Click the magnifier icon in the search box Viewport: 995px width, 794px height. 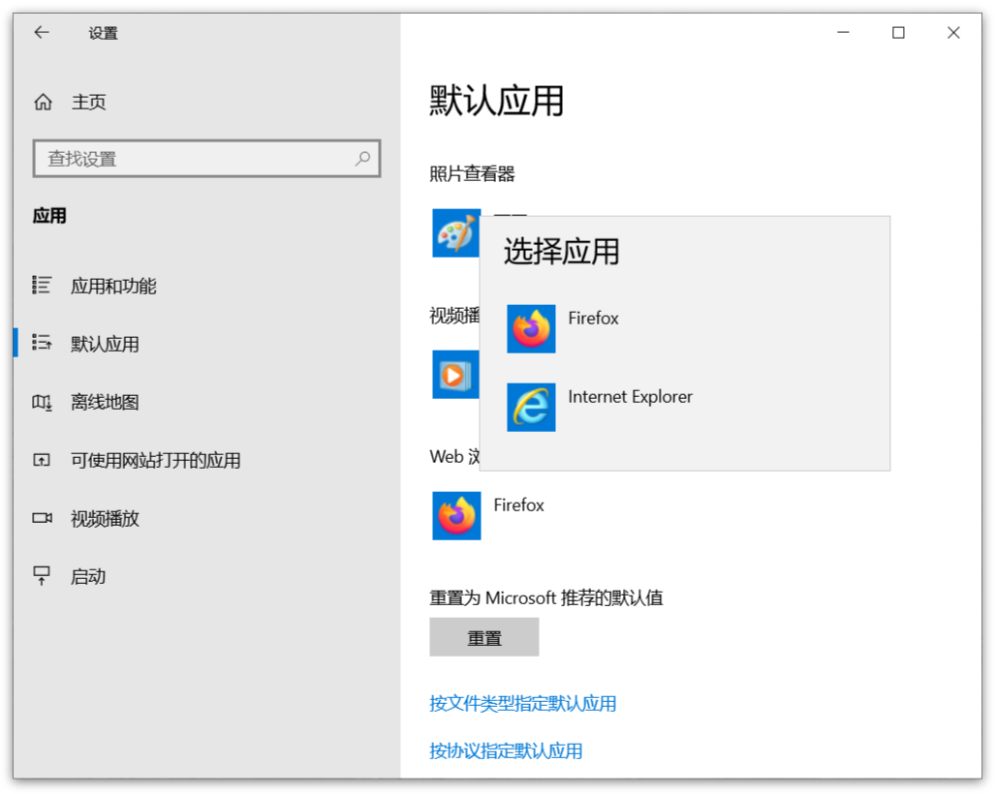(363, 158)
